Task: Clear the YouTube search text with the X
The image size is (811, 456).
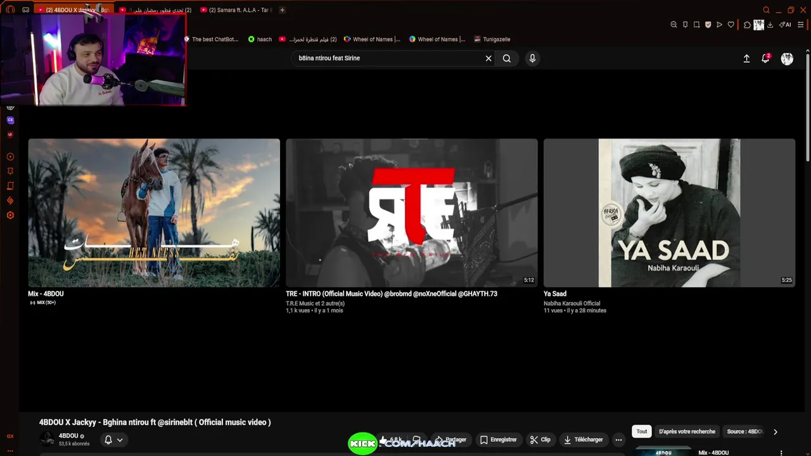Action: coord(489,58)
